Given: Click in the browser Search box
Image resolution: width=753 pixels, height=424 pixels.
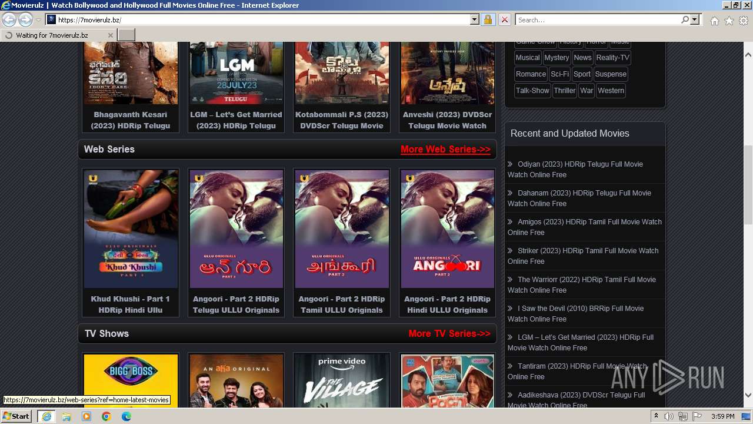Looking at the screenshot, I should click(598, 20).
